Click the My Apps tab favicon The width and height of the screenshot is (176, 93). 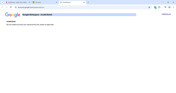34,2
